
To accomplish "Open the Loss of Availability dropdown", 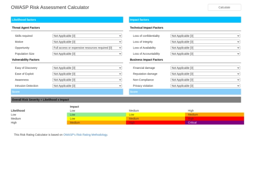I will click(205, 48).
